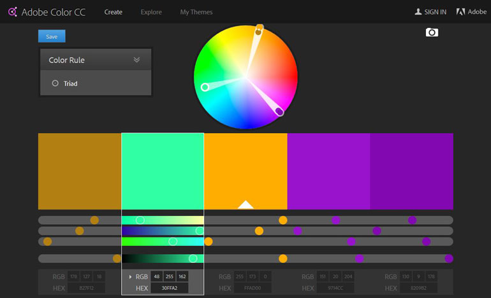This screenshot has width=491, height=298.
Task: Click the brown marker on color wheel
Action: [x=258, y=32]
